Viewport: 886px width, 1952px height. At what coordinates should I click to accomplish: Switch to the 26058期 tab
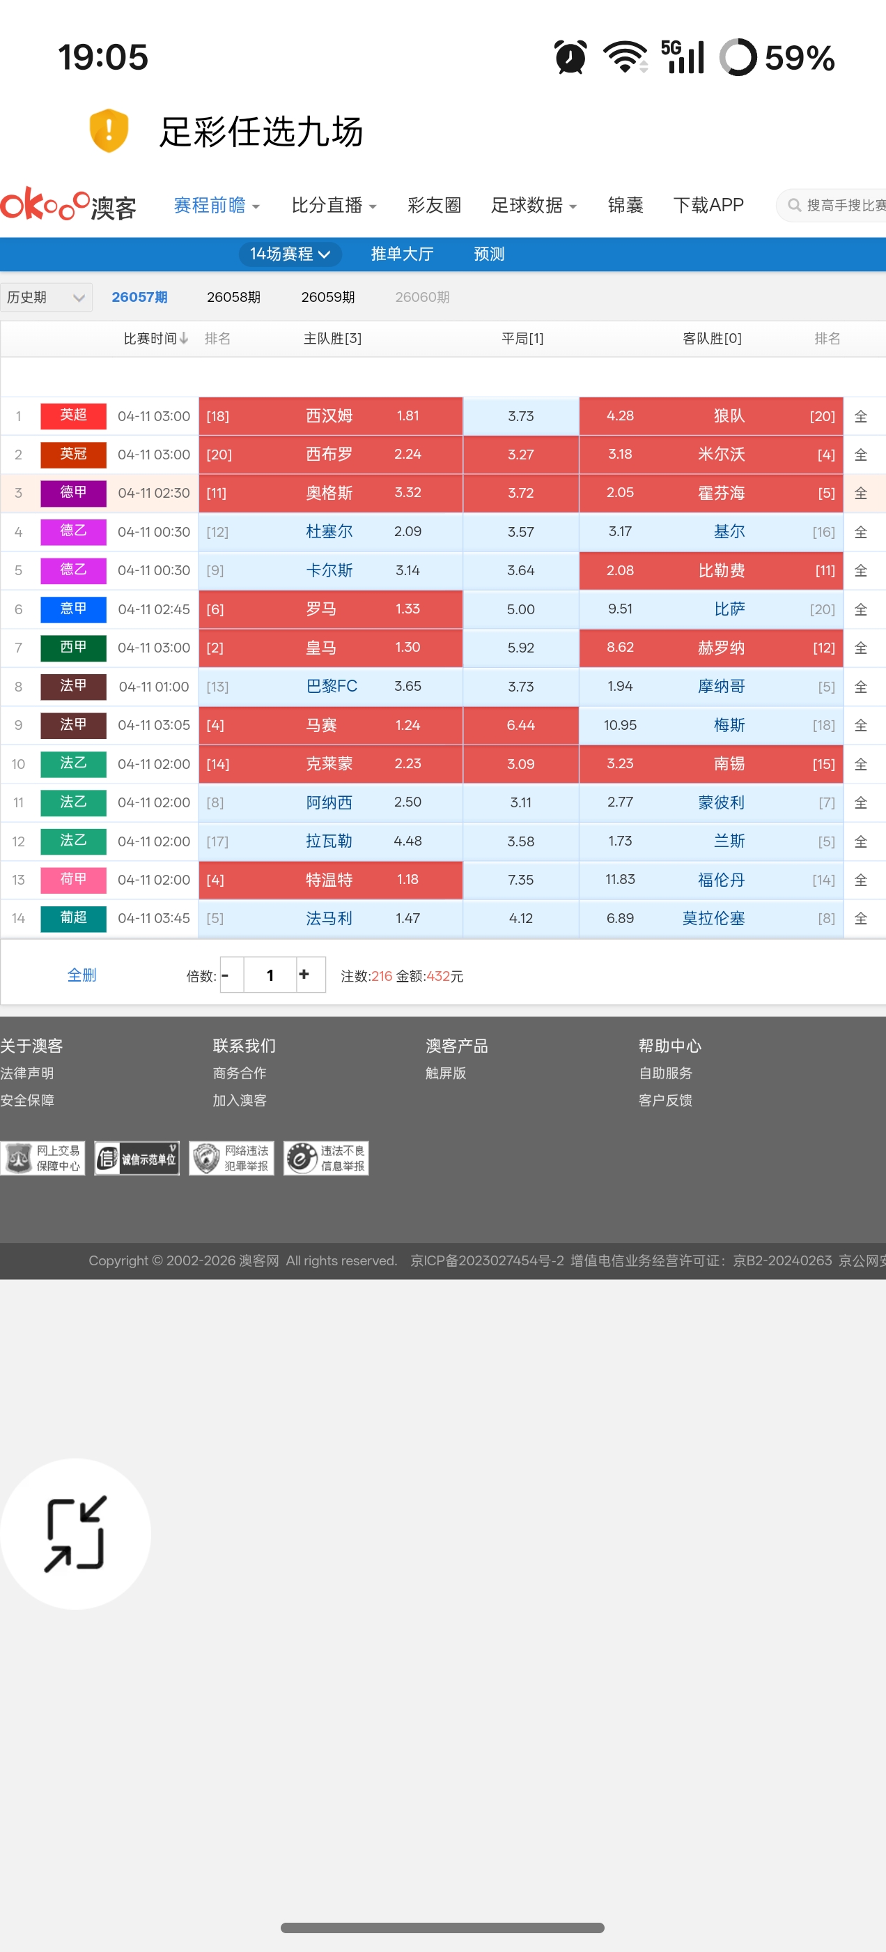point(233,297)
